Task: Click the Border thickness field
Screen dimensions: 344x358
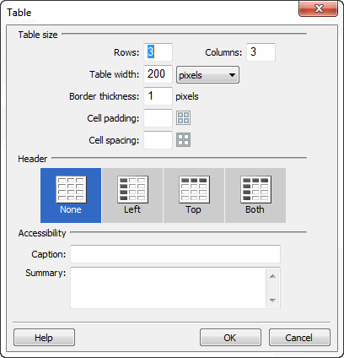Action: pos(158,96)
